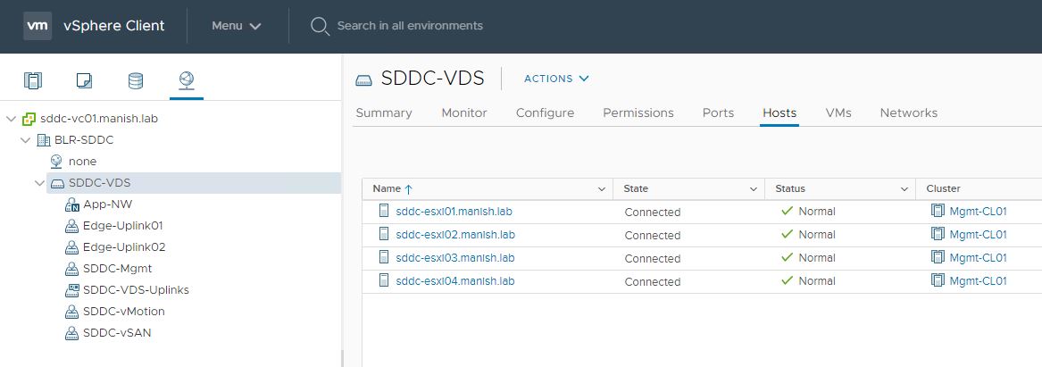This screenshot has width=1042, height=367.
Task: Open the Hosts and Clusters inventory view icon
Action: coord(32,80)
